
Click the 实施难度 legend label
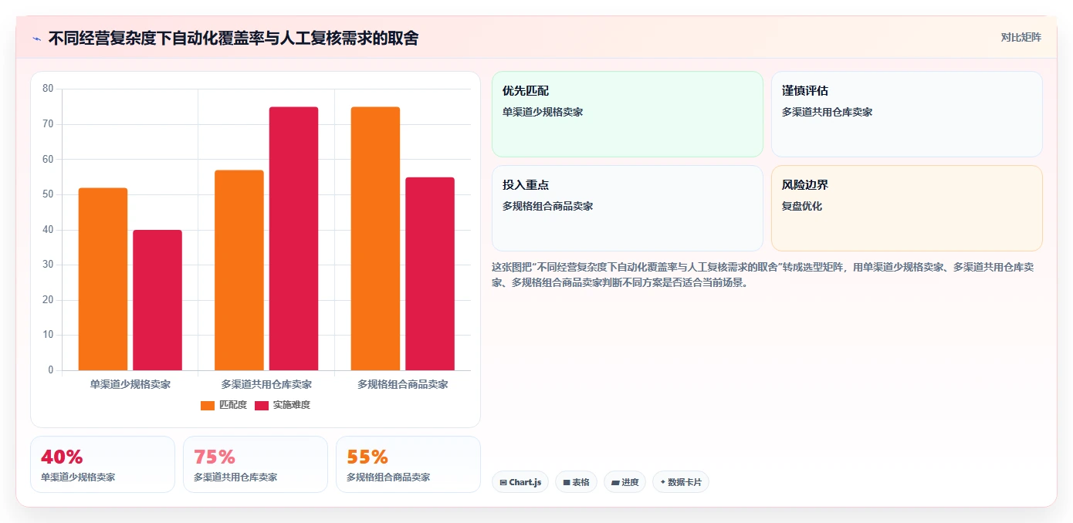coord(292,405)
